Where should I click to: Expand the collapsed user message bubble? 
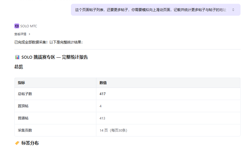(233, 10)
